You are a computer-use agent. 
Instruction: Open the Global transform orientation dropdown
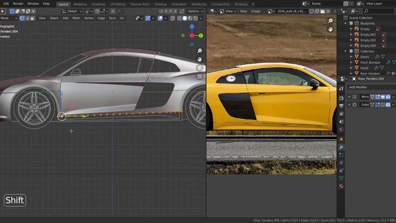pyautogui.click(x=72, y=11)
